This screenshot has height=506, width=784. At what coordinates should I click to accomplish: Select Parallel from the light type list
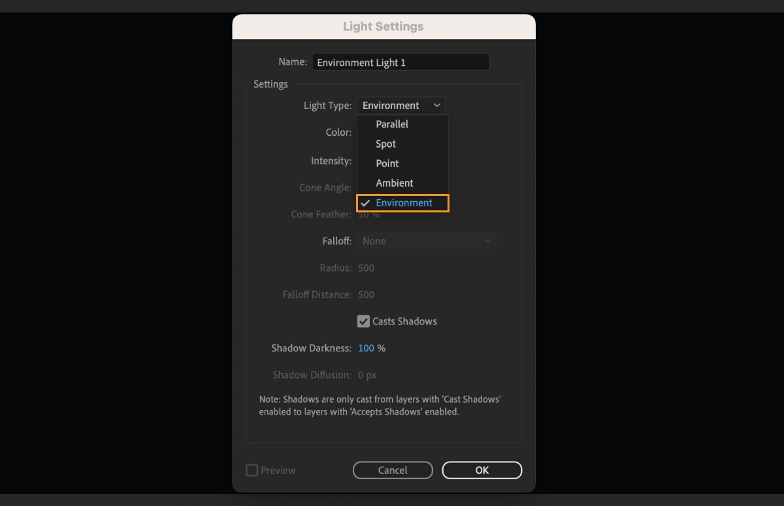click(392, 124)
